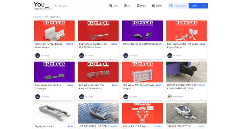Click title 'Body elements for 1/24 Dodge Power Wagon'
Screen dimensions: 240x129
pos(183,46)
